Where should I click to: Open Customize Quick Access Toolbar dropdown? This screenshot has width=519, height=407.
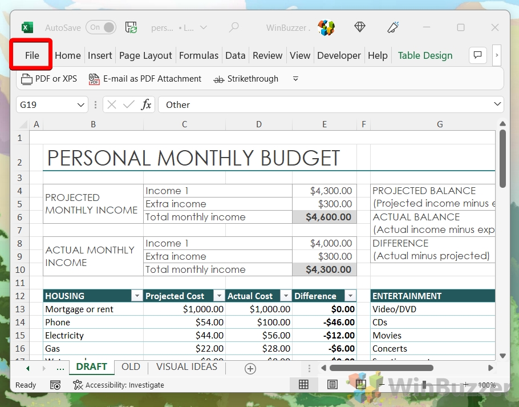point(295,79)
